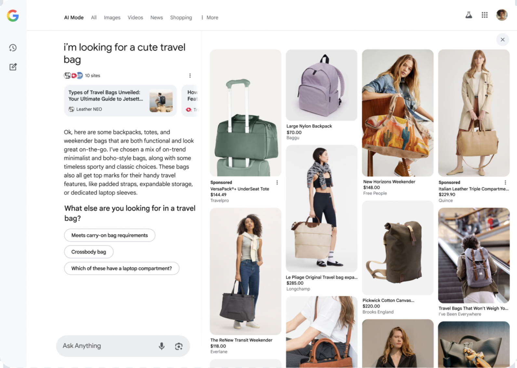
Task: Close the product results panel
Action: (502, 40)
